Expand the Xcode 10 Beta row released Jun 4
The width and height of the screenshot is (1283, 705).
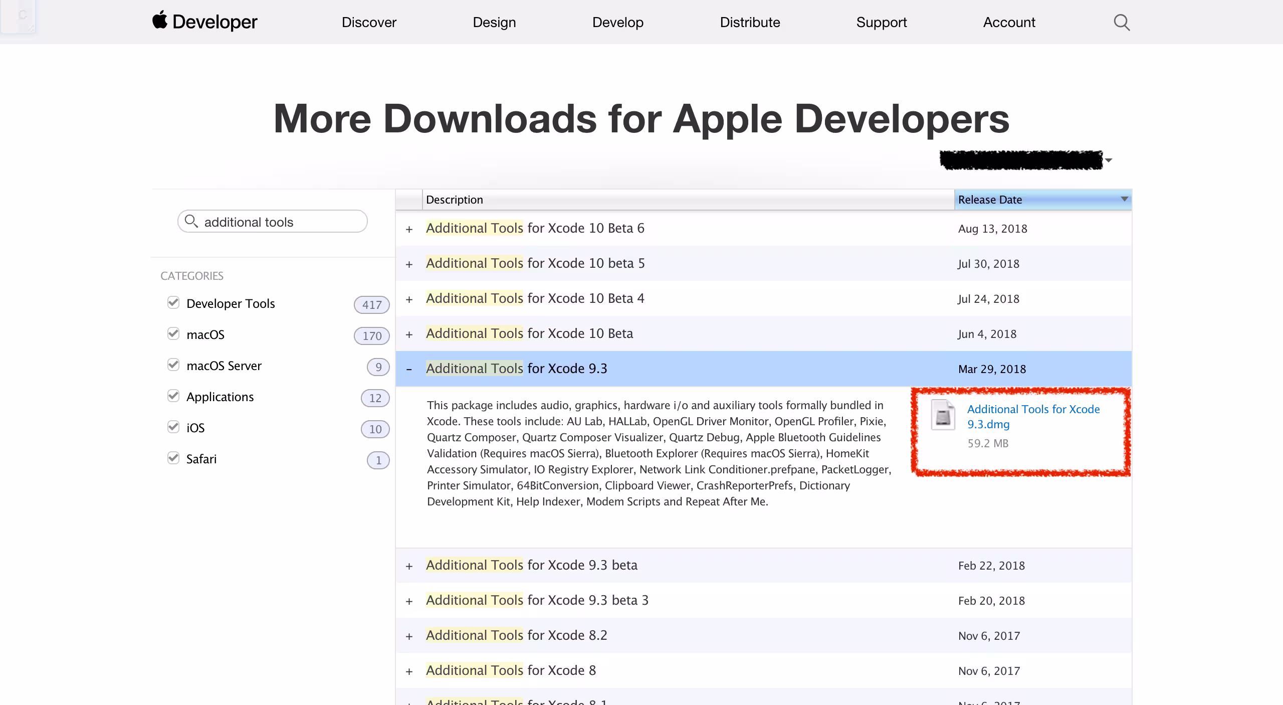409,334
